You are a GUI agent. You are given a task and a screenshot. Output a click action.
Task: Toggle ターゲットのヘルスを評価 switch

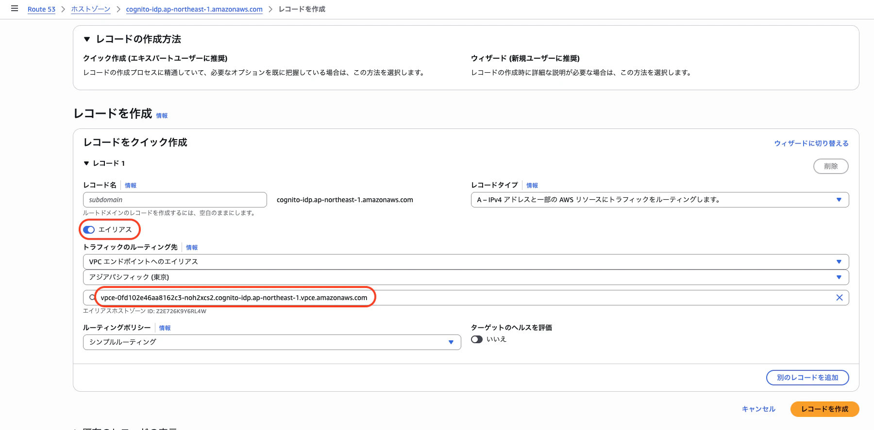[x=477, y=339]
